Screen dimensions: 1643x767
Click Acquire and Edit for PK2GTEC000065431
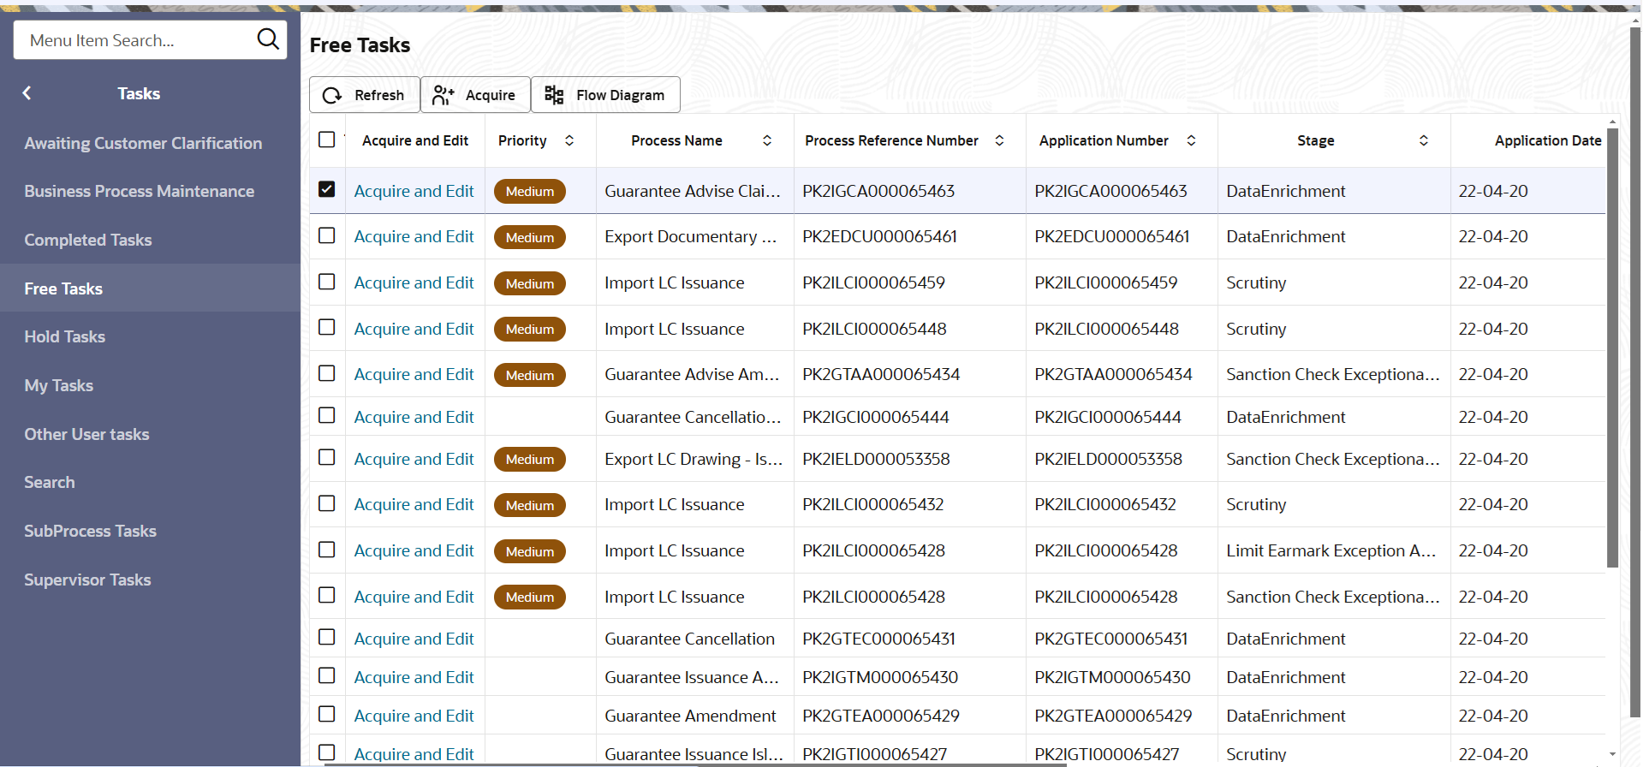click(x=414, y=639)
